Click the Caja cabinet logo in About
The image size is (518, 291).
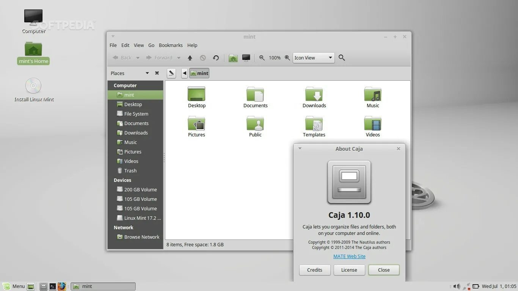(349, 182)
